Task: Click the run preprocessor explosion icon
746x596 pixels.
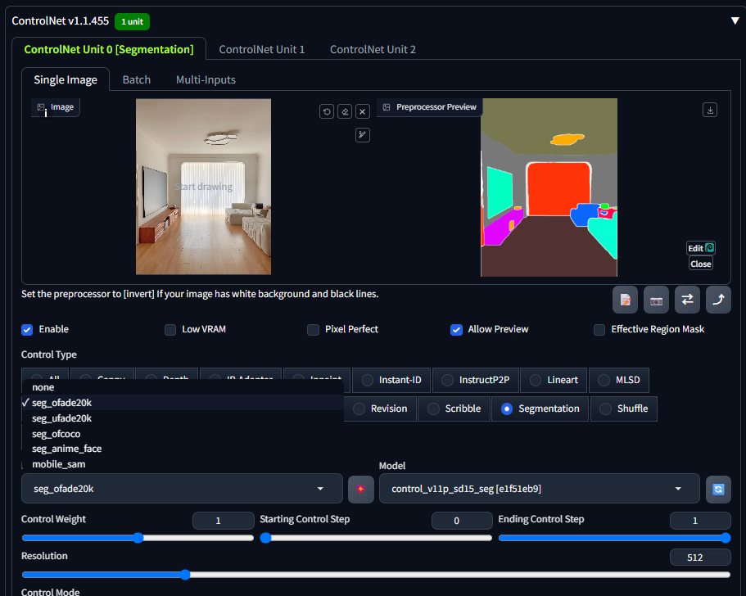Action: point(360,489)
